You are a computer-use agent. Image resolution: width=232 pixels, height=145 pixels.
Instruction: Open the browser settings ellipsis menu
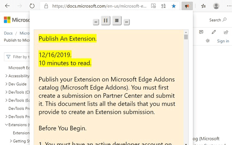point(229,6)
